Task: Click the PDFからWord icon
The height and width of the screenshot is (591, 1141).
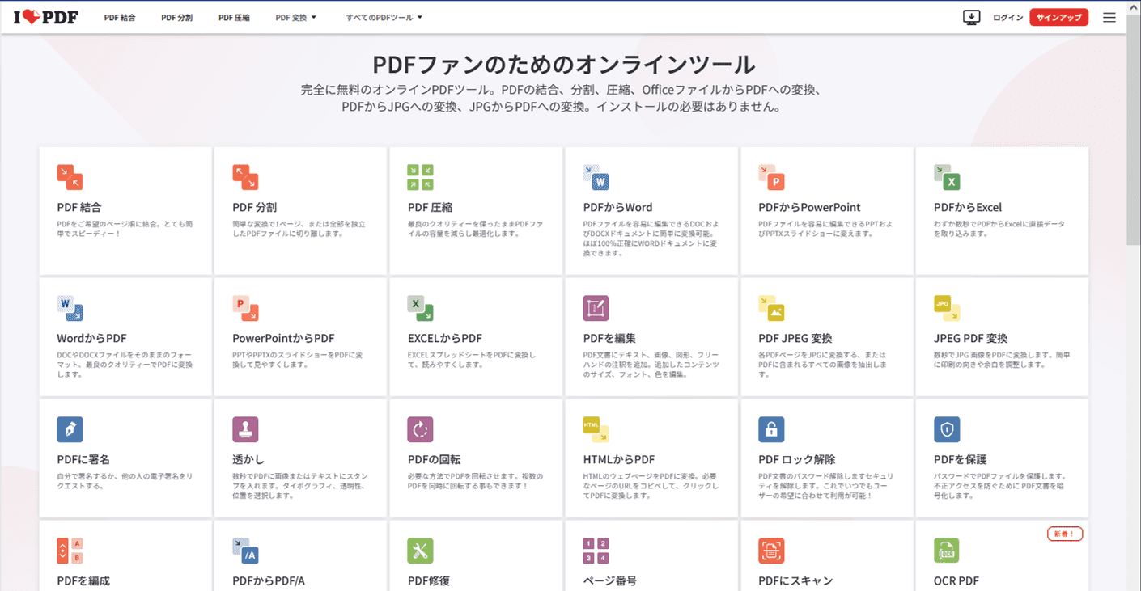Action: point(596,177)
